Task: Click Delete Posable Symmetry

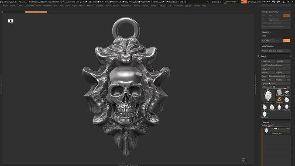Action: tap(275, 27)
